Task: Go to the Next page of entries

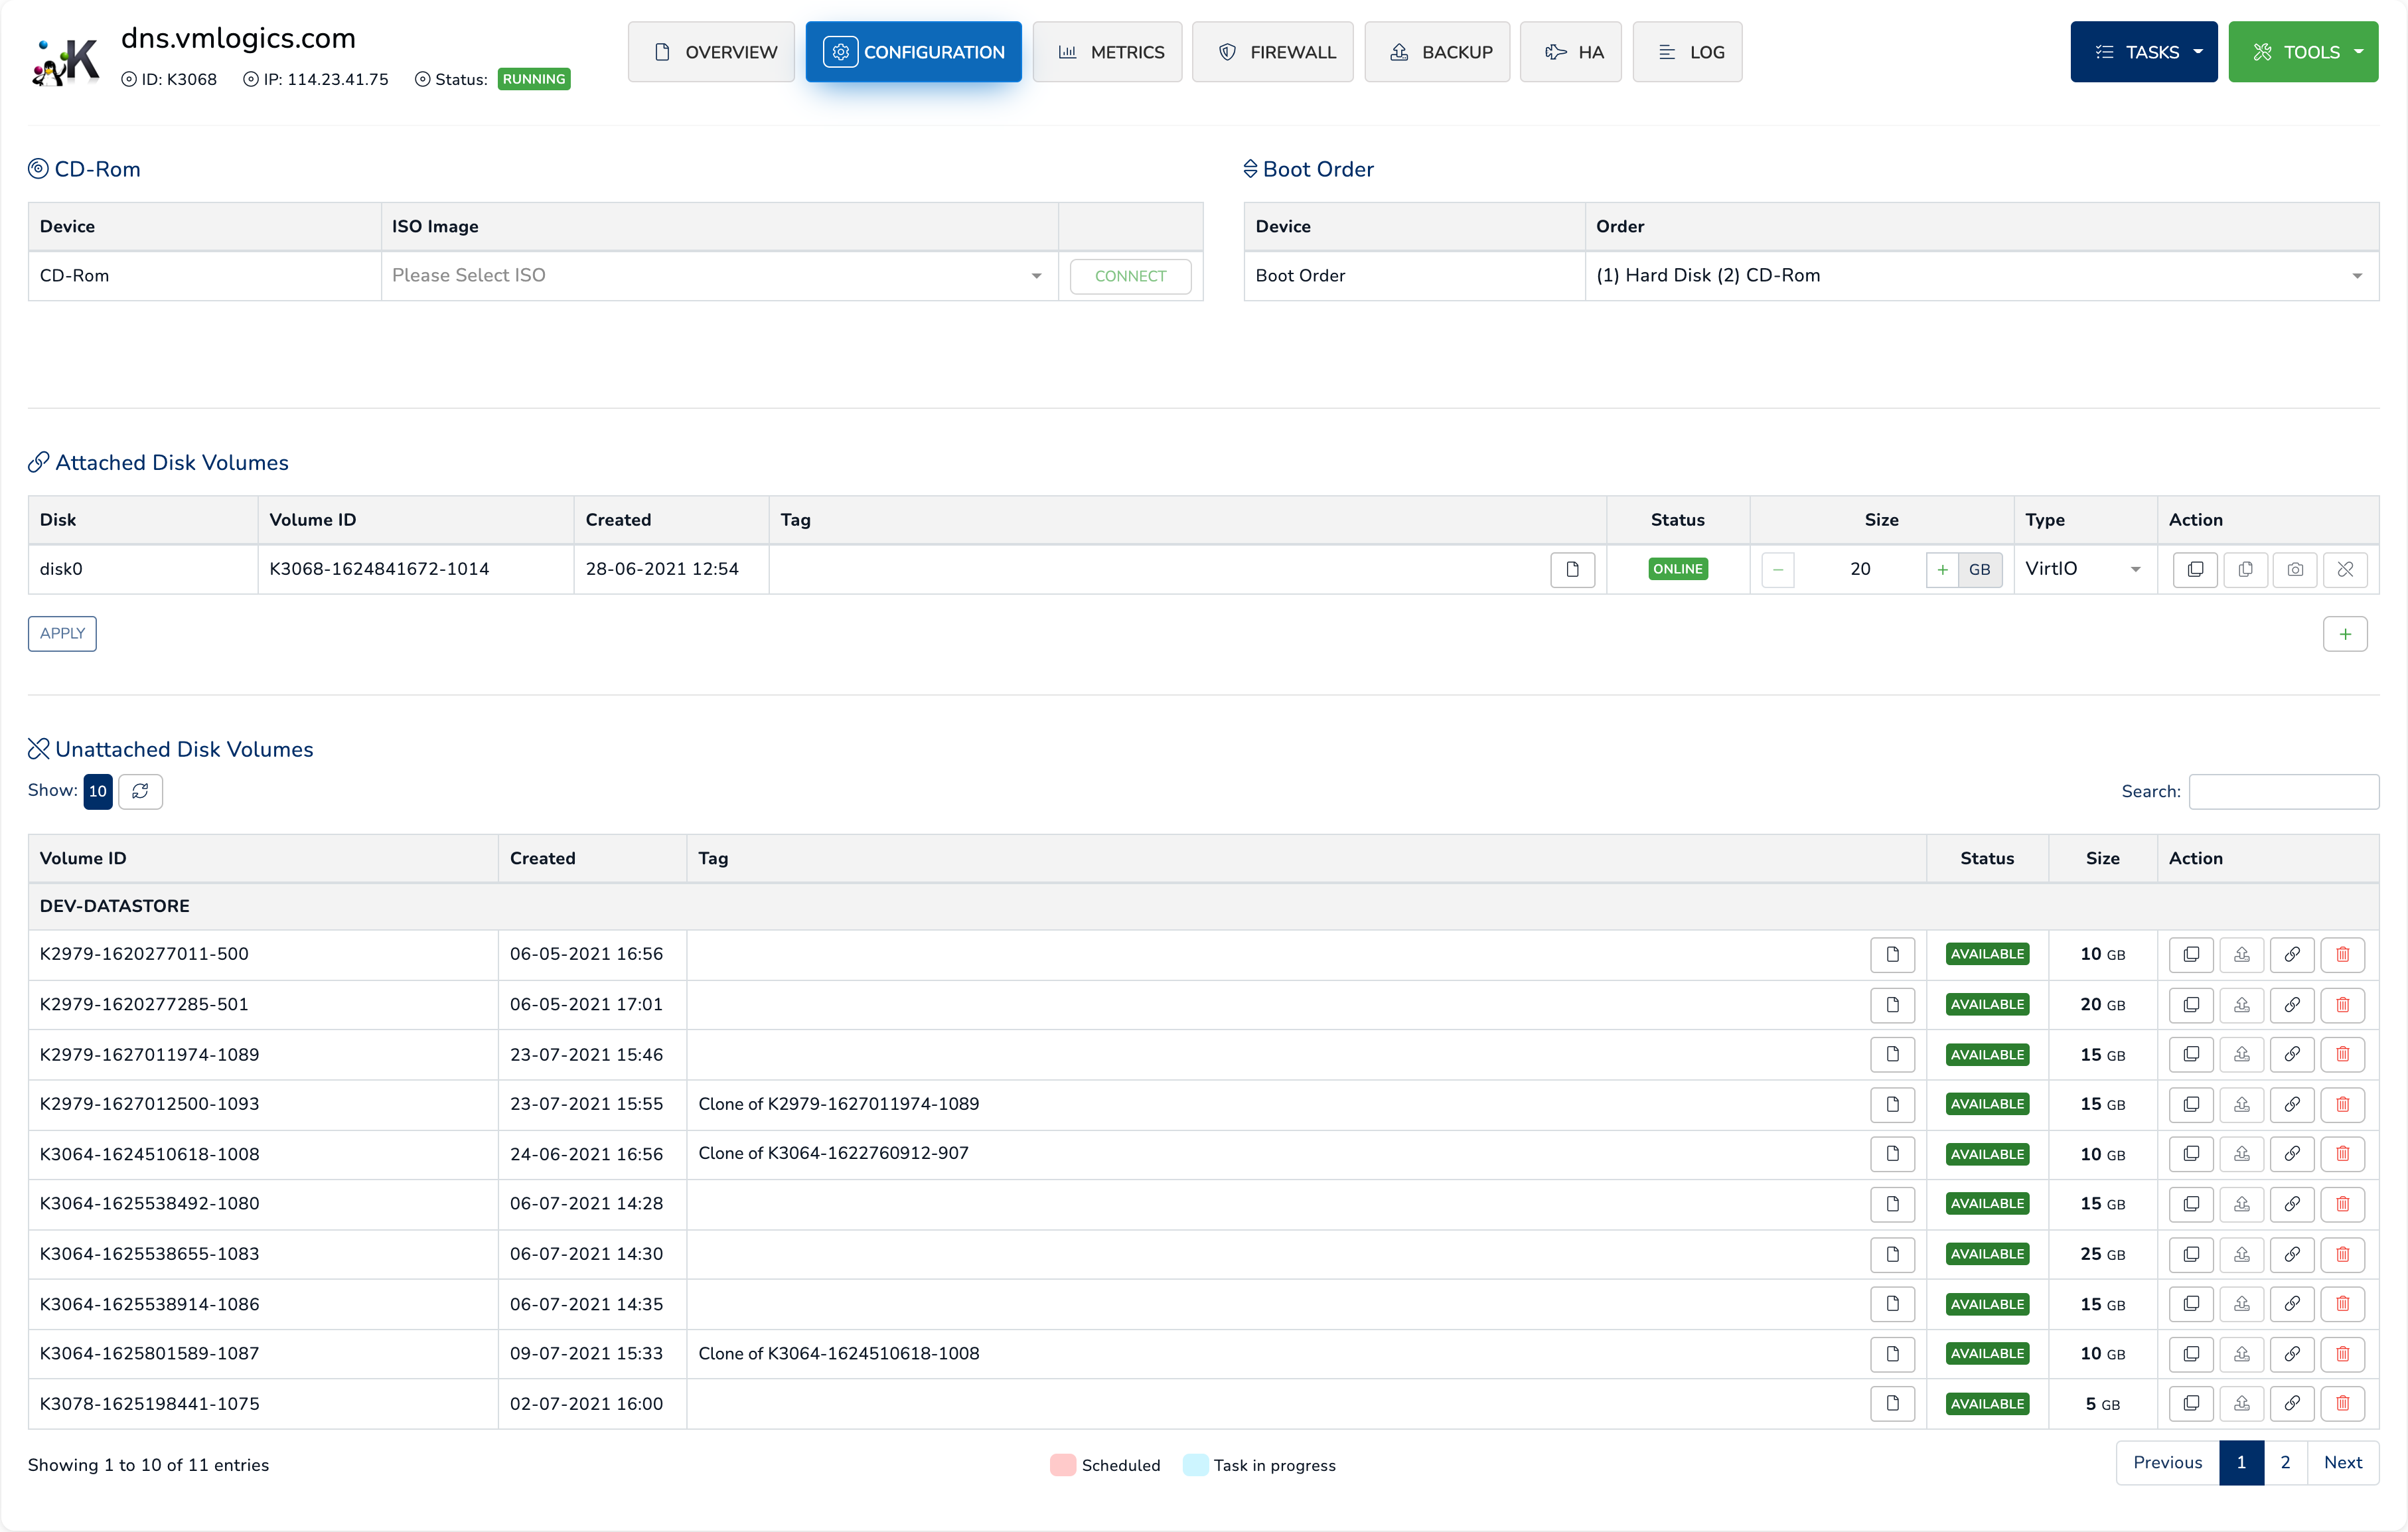Action: (x=2343, y=1463)
